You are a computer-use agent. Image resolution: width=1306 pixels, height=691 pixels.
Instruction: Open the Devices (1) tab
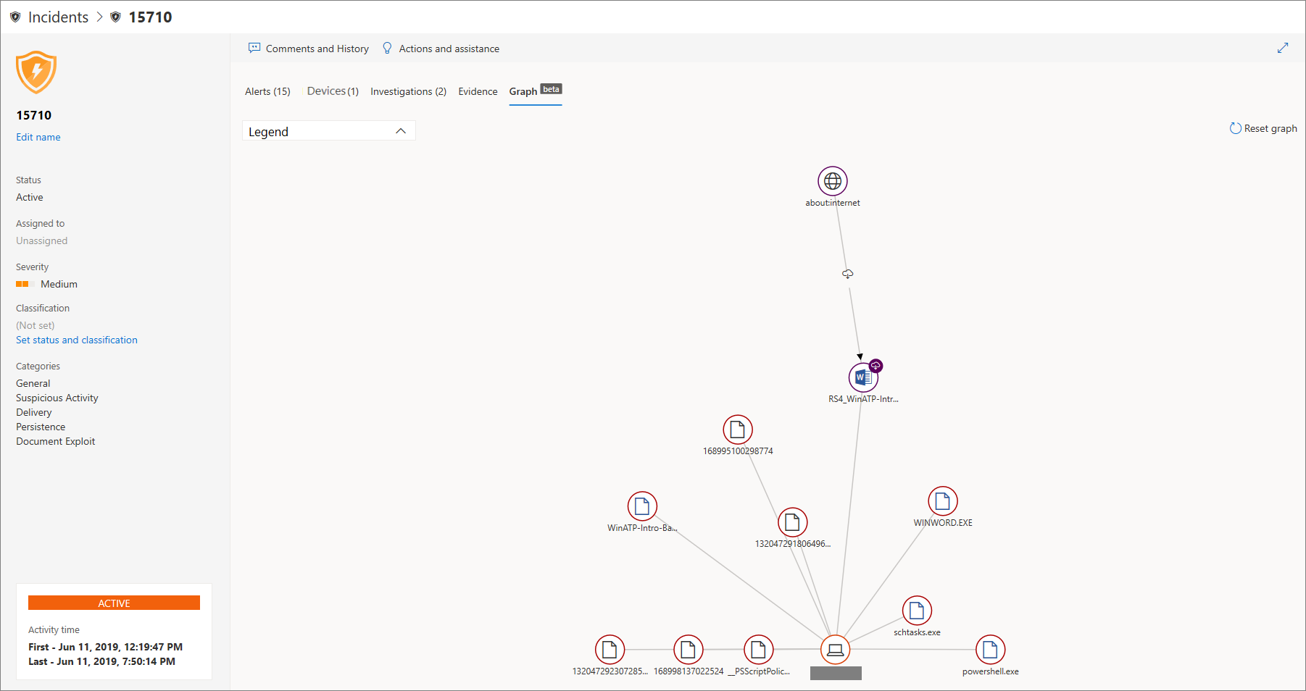click(x=333, y=91)
